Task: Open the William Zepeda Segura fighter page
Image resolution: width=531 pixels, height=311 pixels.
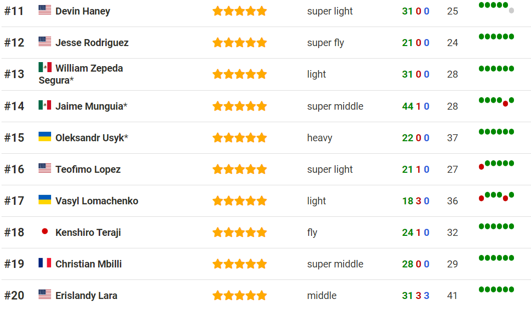Action: click(x=89, y=68)
